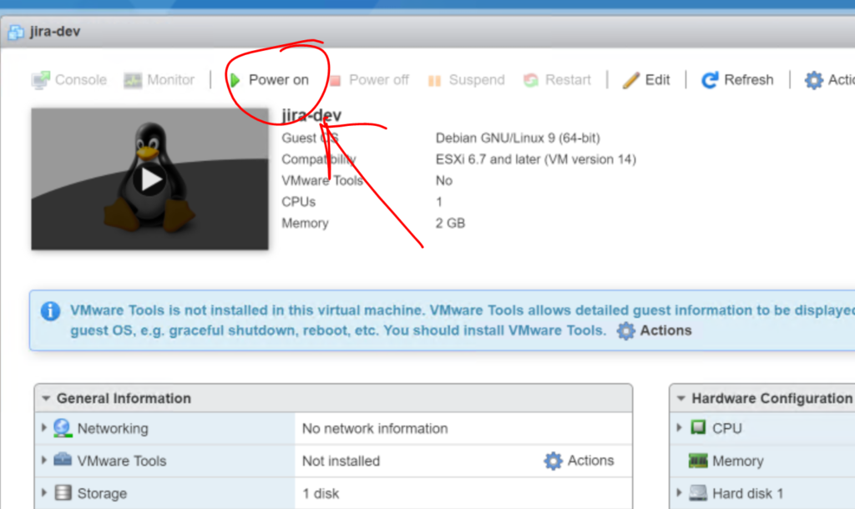Screen dimensions: 855x509
Task: Click the Hard disk 1 drive icon
Action: pyautogui.click(x=698, y=492)
